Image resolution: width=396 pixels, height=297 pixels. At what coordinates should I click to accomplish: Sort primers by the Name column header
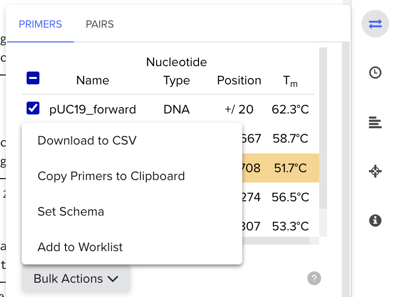click(92, 80)
